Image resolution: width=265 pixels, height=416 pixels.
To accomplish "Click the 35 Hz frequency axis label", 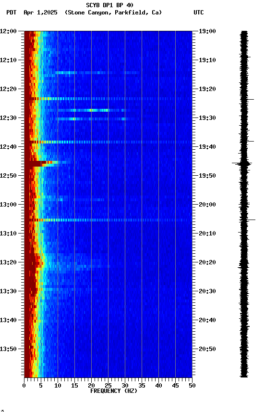I will 142,386.
